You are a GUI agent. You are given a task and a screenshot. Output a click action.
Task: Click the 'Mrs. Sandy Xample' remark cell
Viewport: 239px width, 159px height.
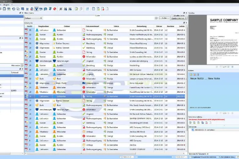point(141,105)
